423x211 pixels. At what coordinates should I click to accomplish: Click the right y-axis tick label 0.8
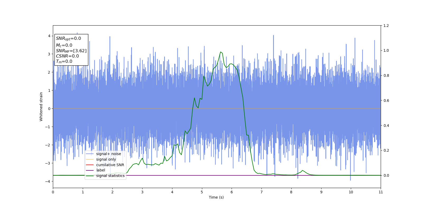point(386,75)
